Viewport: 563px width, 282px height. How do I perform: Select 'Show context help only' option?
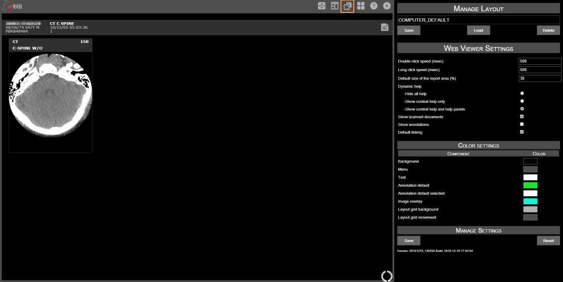522,101
